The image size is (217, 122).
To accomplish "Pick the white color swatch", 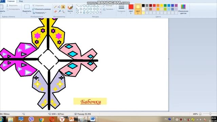I will click(143, 9).
